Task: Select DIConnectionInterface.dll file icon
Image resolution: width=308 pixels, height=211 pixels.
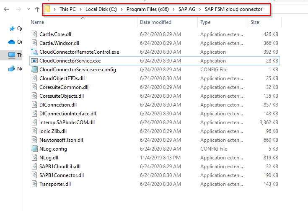Action: click(34, 113)
